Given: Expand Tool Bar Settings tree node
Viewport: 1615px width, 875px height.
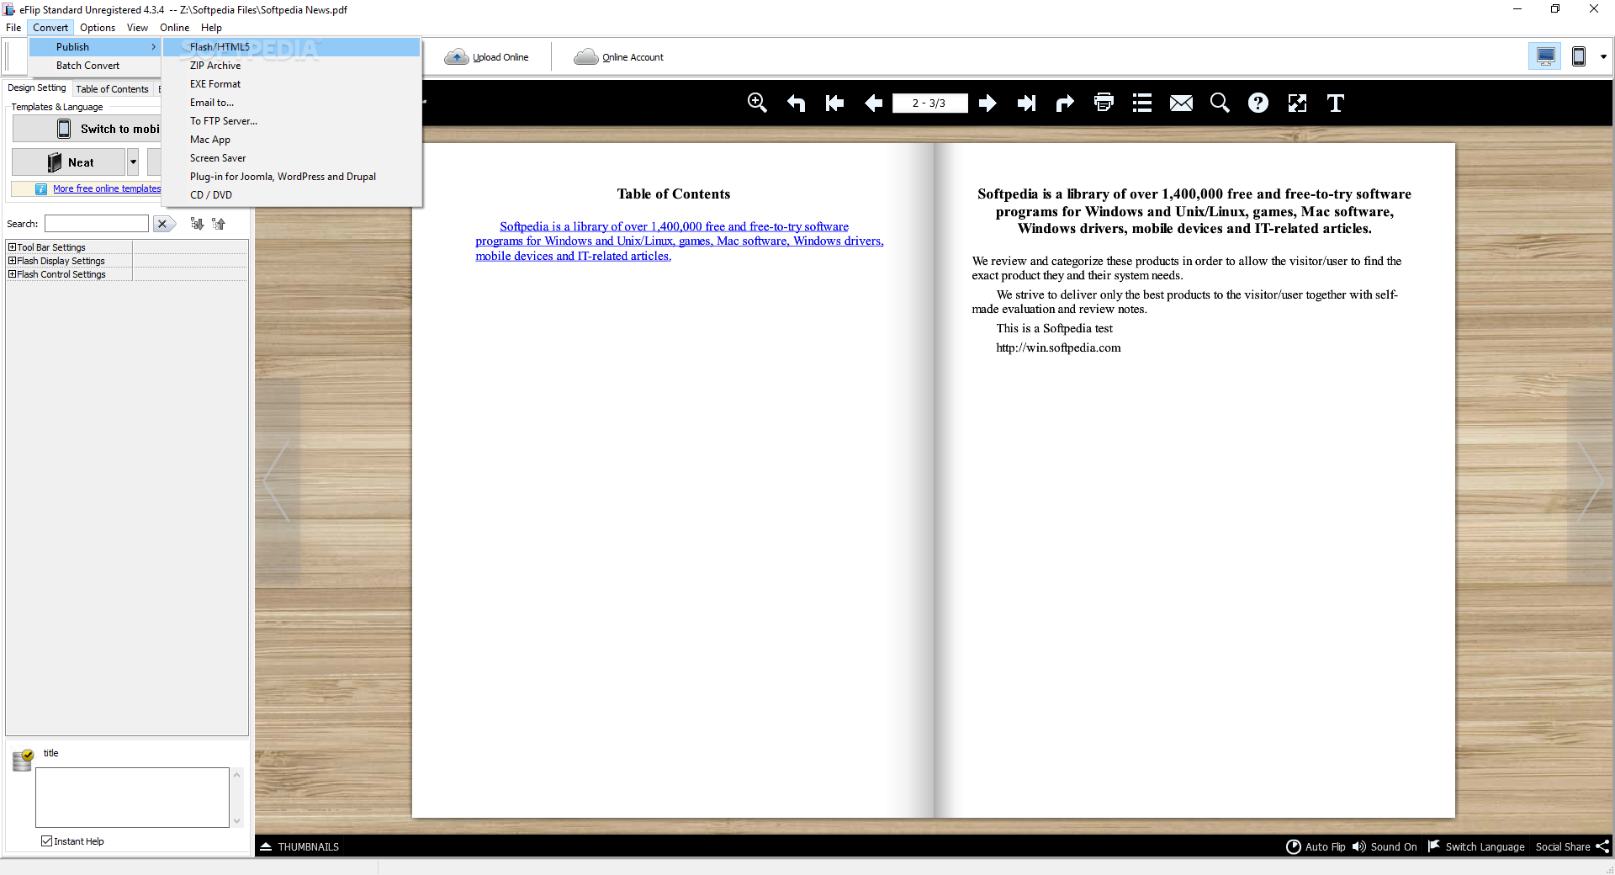Looking at the screenshot, I should click(13, 247).
